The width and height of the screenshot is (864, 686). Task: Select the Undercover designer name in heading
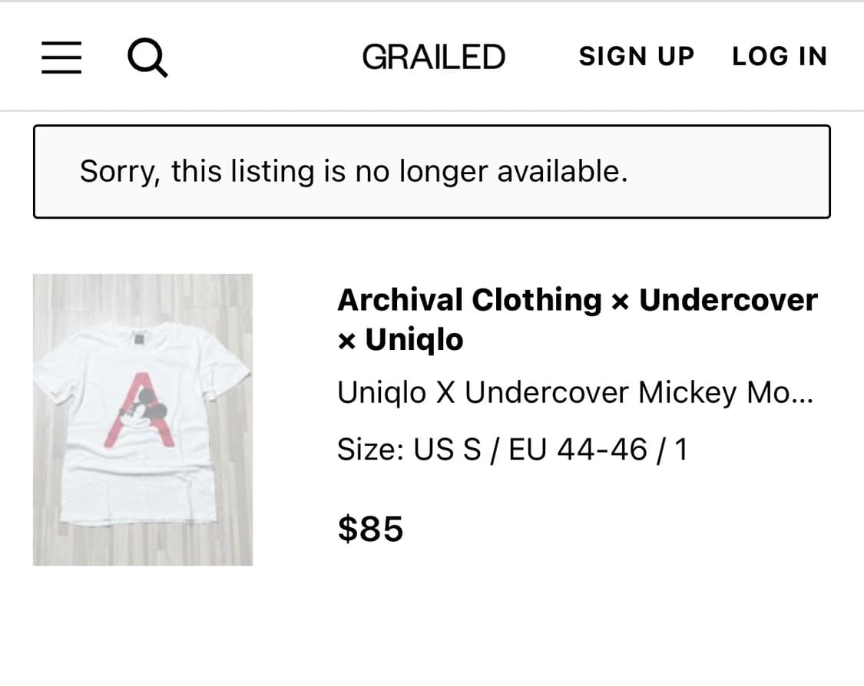[728, 299]
